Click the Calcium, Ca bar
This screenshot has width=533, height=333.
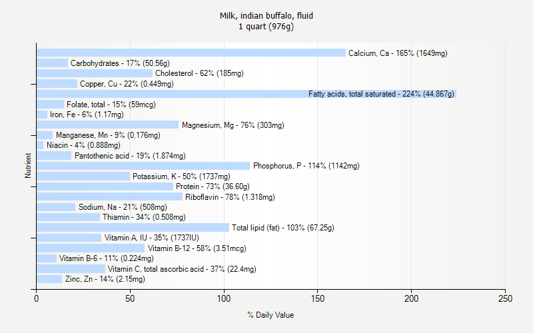pyautogui.click(x=191, y=53)
